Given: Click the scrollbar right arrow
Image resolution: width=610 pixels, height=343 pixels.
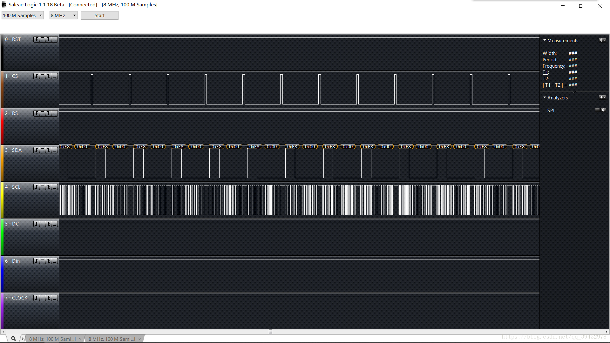Looking at the screenshot, I should pos(607,332).
